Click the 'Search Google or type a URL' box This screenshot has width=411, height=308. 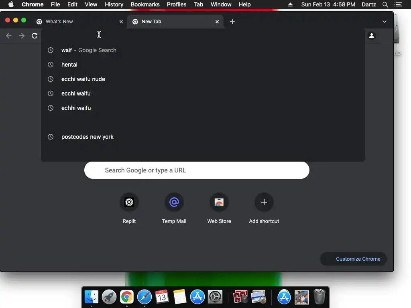(x=197, y=170)
